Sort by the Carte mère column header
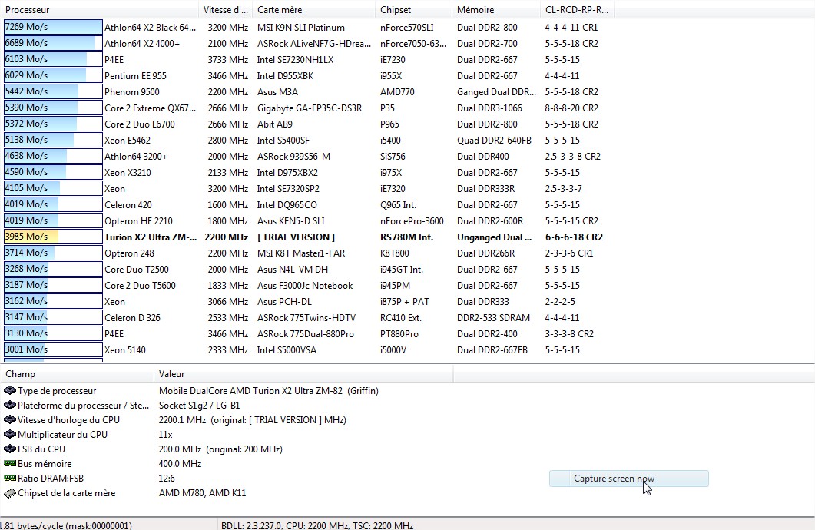This screenshot has width=815, height=530. 314,9
